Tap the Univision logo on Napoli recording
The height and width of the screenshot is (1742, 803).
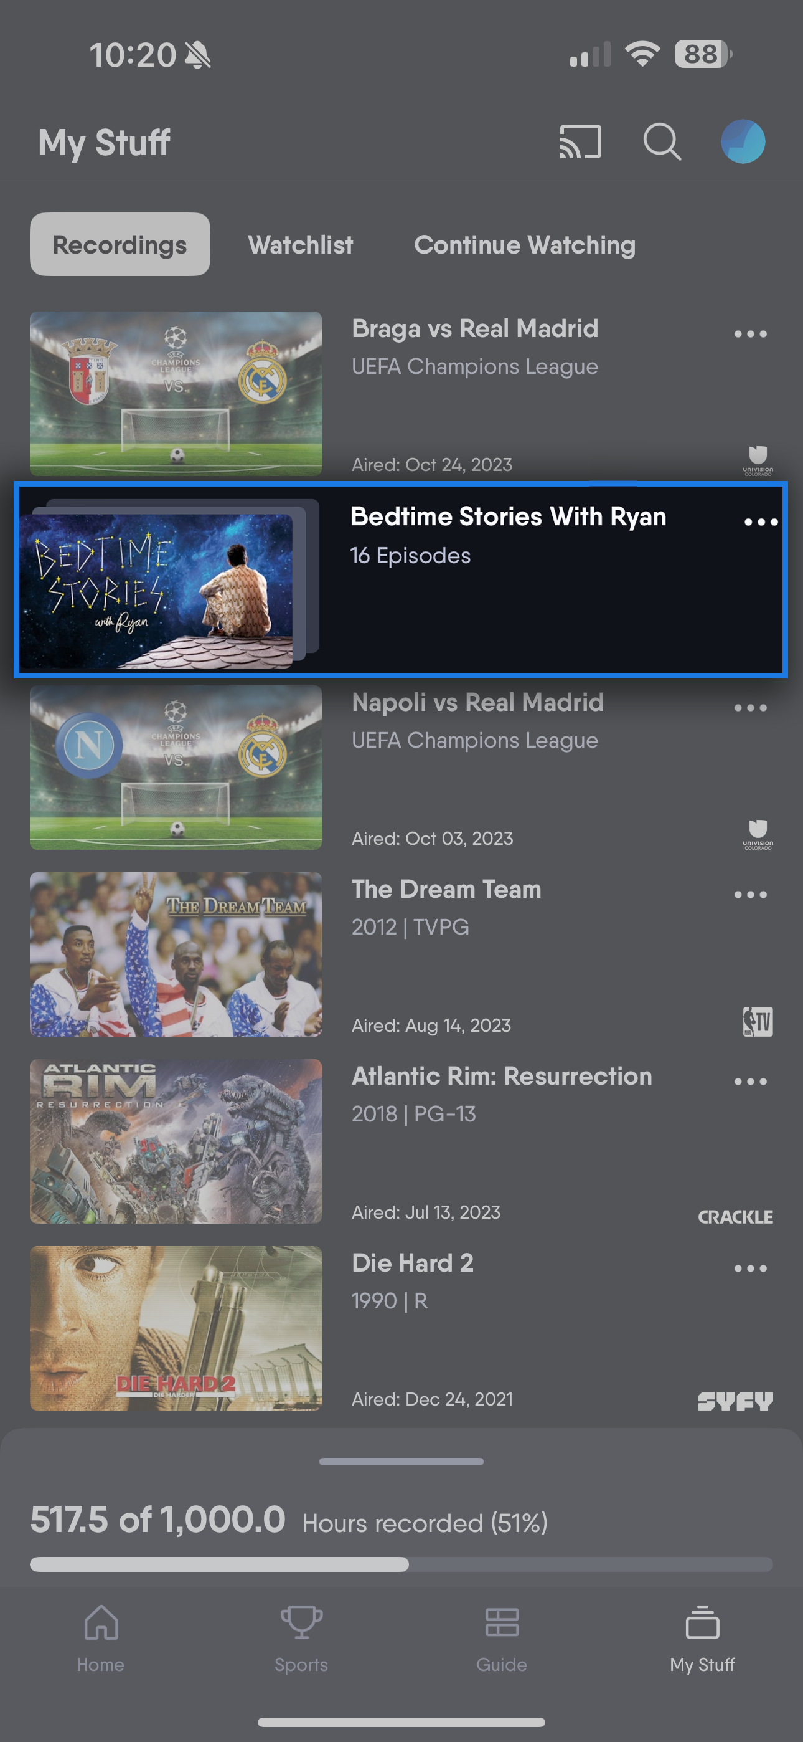758,834
